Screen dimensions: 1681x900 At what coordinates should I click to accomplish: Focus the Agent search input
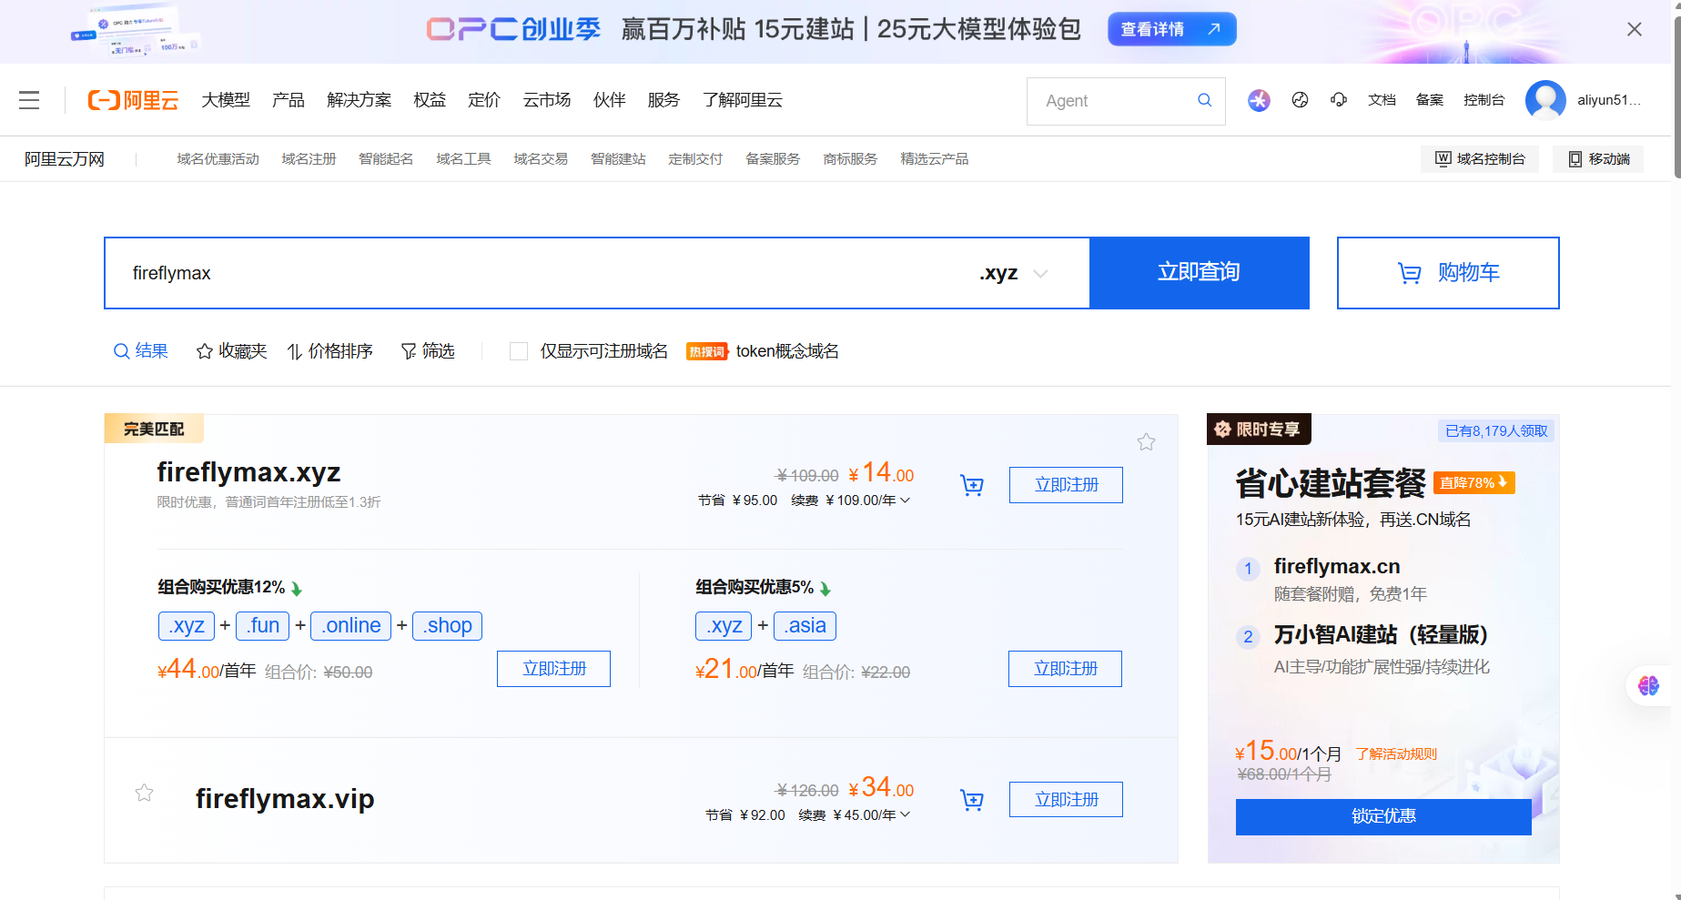point(1115,101)
